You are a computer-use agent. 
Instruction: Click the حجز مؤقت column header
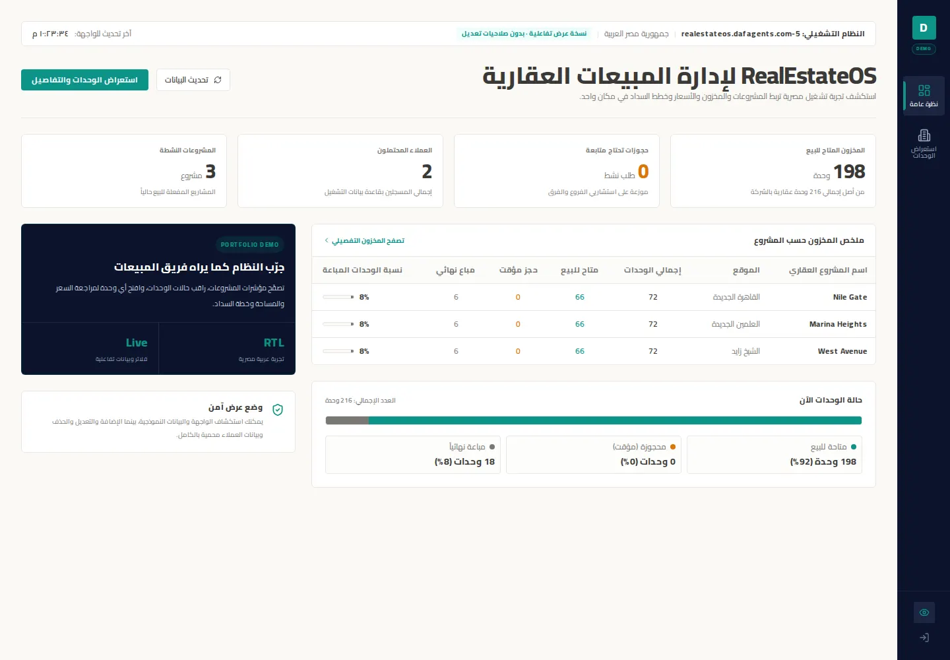(x=519, y=270)
